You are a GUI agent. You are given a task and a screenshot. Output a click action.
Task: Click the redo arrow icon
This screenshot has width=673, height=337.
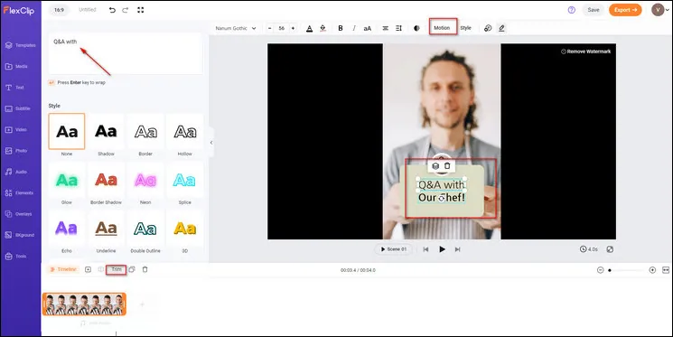pos(126,10)
